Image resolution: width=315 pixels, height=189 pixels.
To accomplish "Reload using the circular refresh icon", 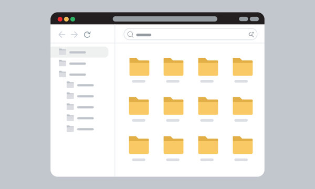I will [x=87, y=35].
